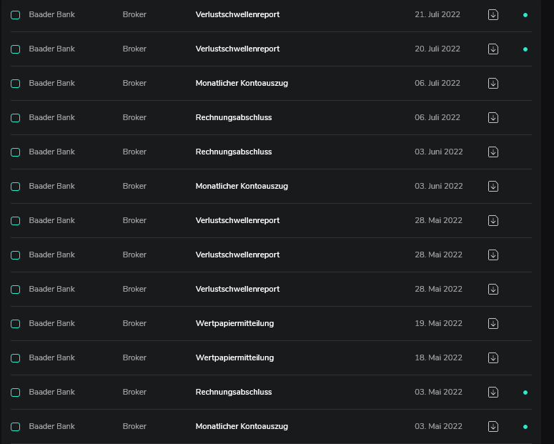Download Rechnungsabschluss dated 03. Mai 2022
The width and height of the screenshot is (554, 444).
coord(493,392)
